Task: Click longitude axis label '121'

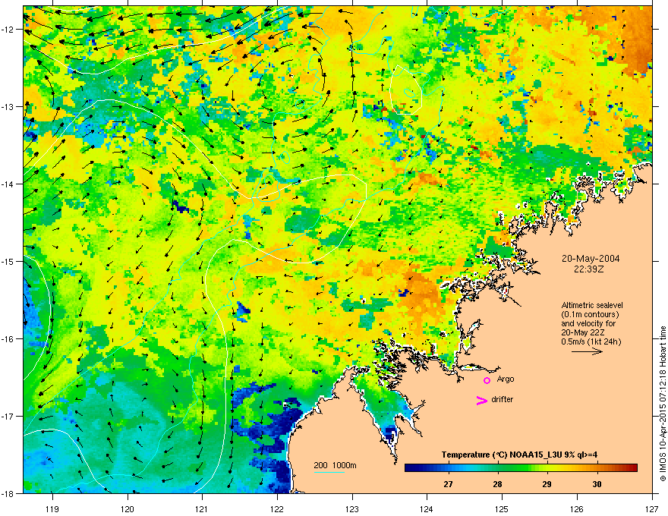Action: pos(202,509)
